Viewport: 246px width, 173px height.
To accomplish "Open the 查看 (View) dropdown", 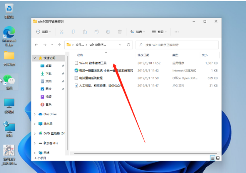I will coord(159,32).
